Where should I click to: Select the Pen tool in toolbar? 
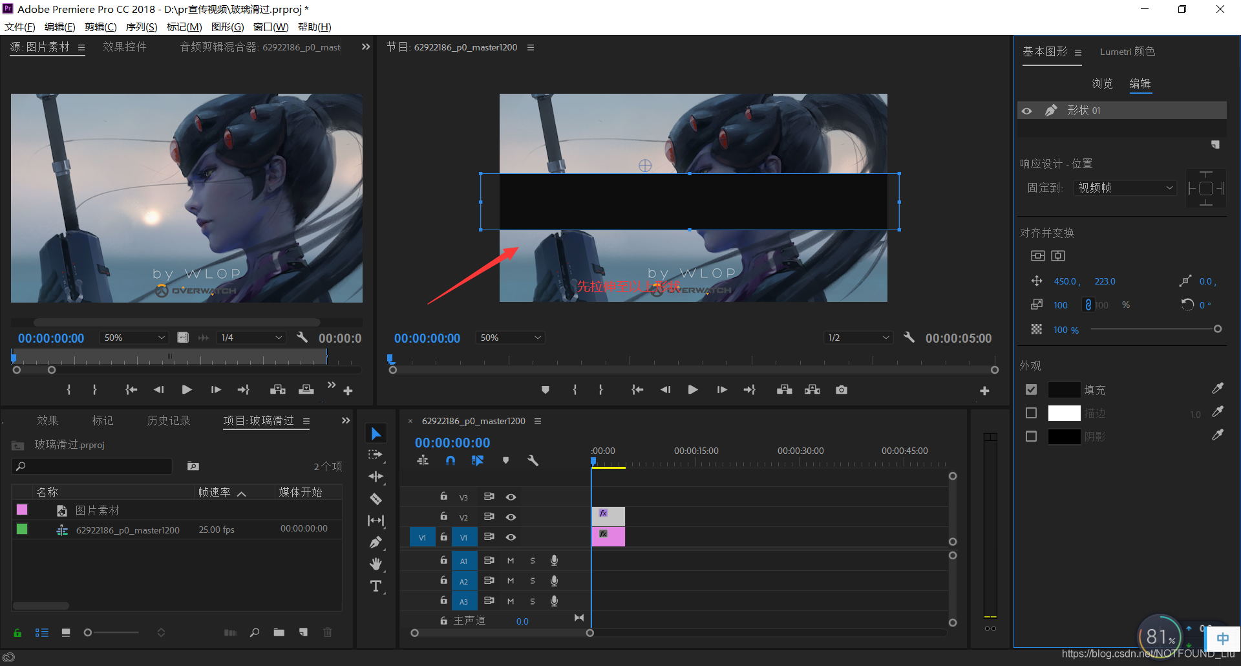click(376, 542)
